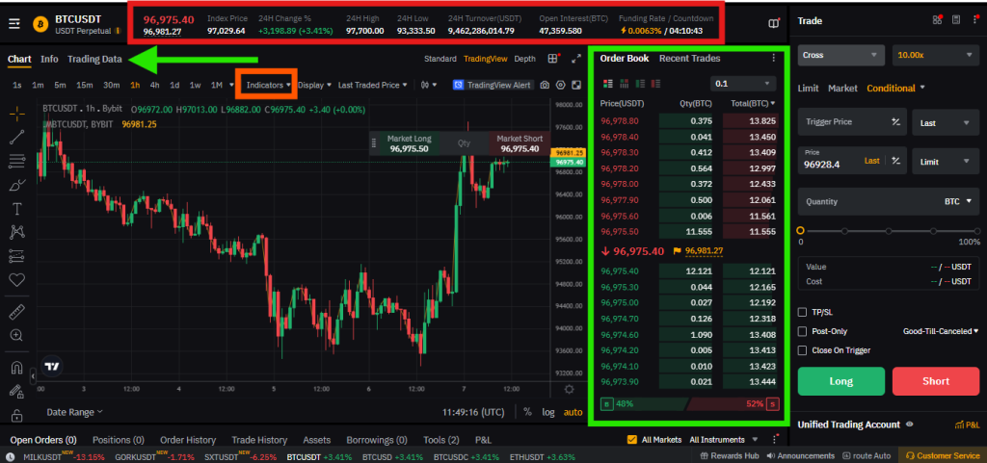This screenshot has height=463, width=987.
Task: Click the Market Long quick-order button
Action: coord(409,143)
